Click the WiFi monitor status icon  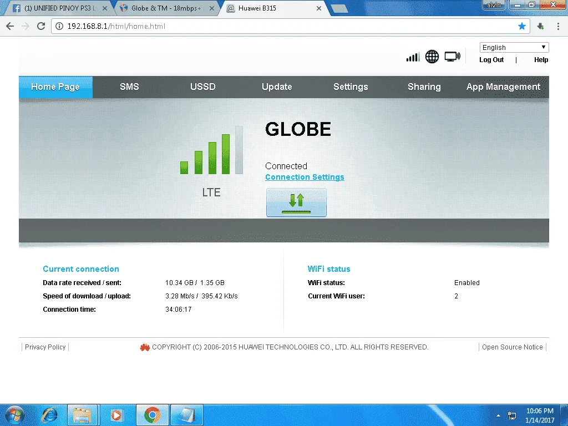[x=453, y=57]
